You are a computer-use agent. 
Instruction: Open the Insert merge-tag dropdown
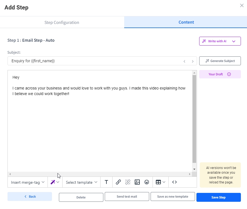point(28,182)
